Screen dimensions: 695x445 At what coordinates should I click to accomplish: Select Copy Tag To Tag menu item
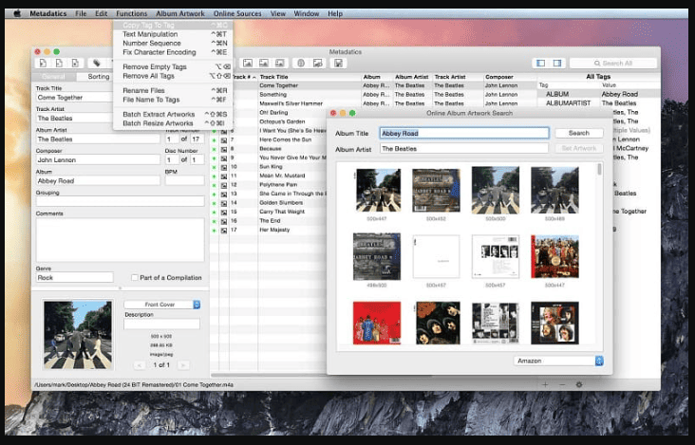(173, 26)
